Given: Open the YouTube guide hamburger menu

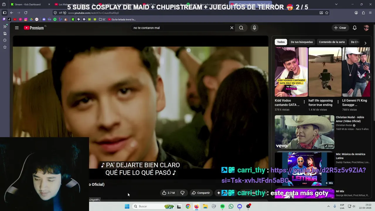Looking at the screenshot, I should (17, 28).
